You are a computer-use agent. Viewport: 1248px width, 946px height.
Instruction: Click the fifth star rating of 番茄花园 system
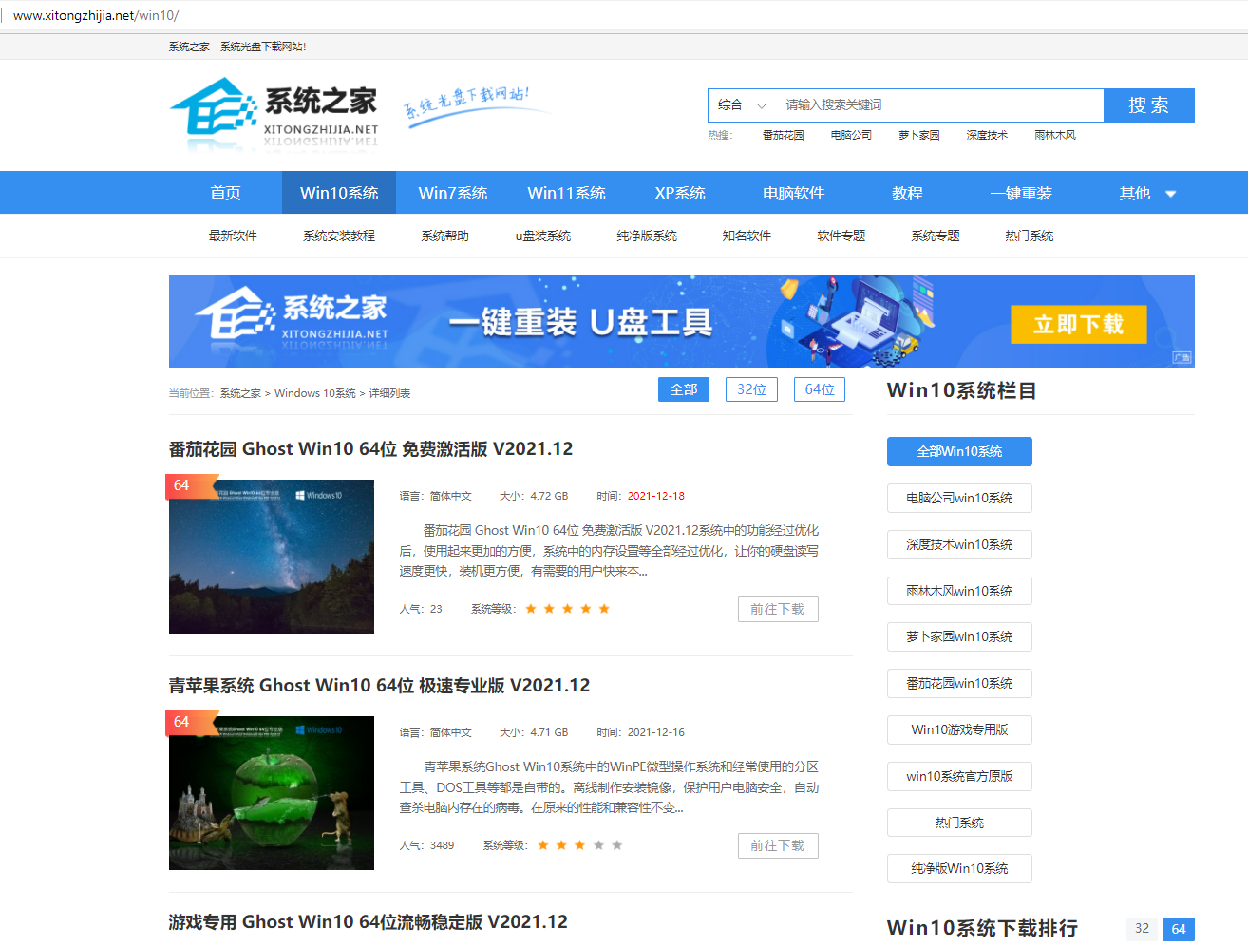604,609
